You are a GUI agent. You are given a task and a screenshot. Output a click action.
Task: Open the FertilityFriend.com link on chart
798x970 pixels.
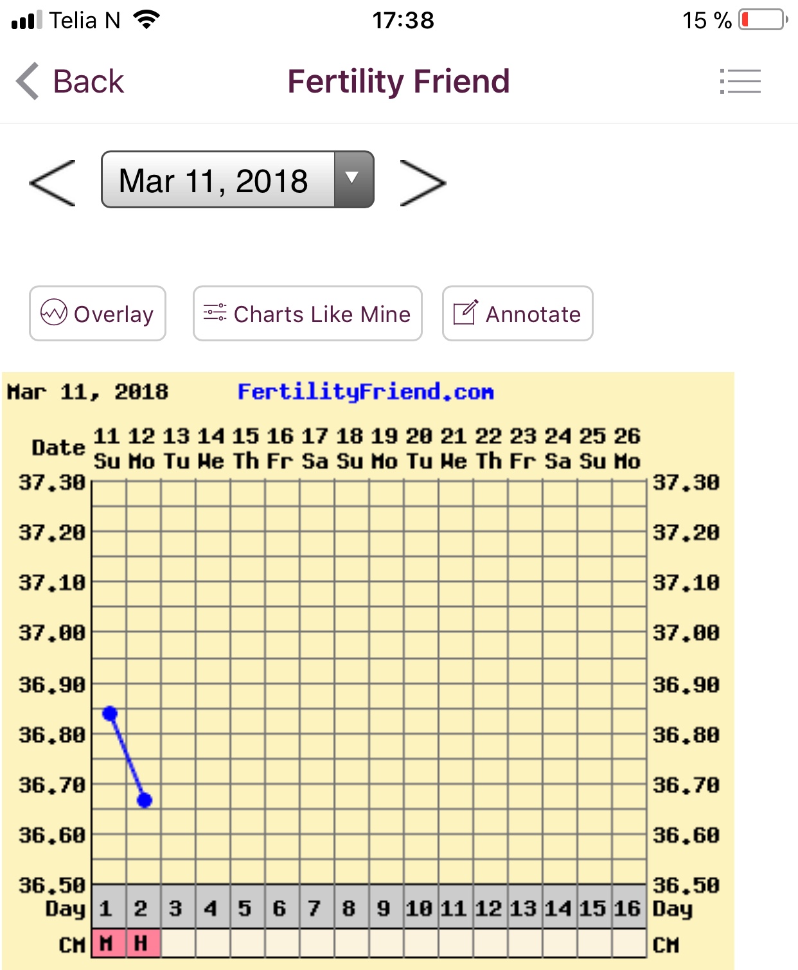click(x=365, y=391)
